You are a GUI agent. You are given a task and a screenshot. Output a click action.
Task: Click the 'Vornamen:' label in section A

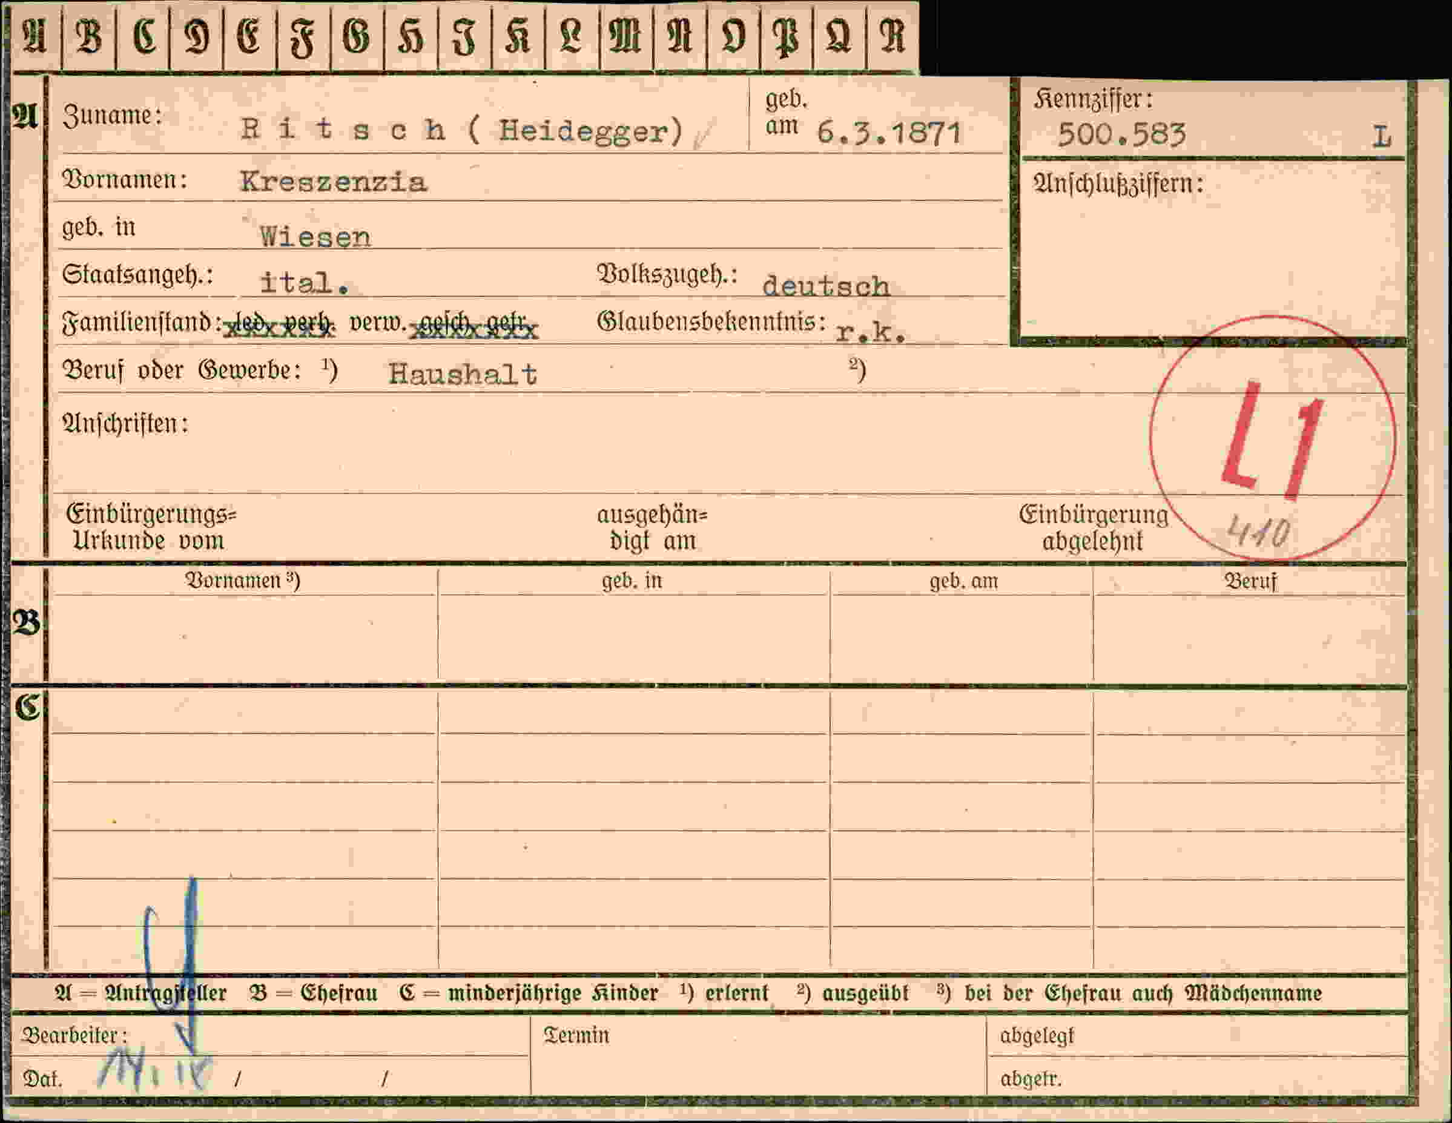124,180
